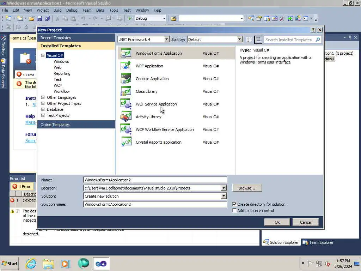The width and height of the screenshot is (361, 271).
Task: Click the project Name input field
Action: tap(155, 180)
